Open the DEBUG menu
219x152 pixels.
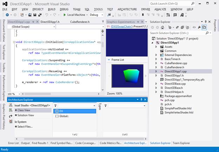click(64, 9)
